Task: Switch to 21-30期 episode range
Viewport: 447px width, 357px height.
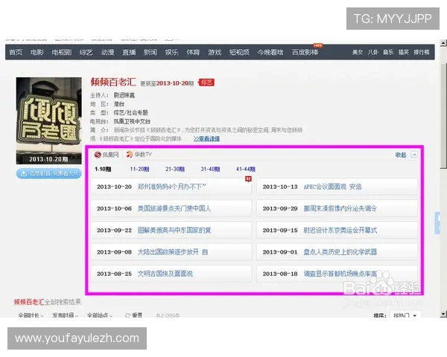Action: pyautogui.click(x=175, y=169)
